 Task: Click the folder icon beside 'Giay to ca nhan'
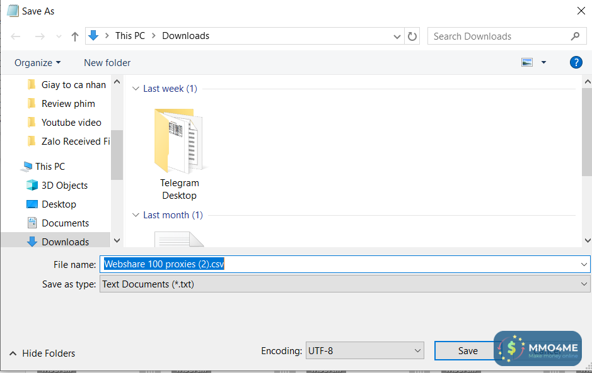(32, 84)
